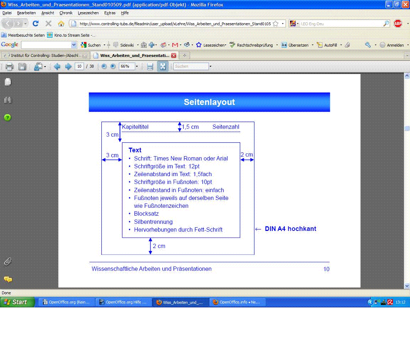
Task: Toggle the Fit Width page display mode
Action: point(149,66)
